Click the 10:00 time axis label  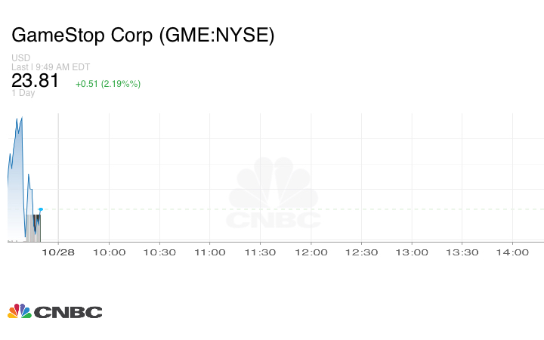pos(109,252)
